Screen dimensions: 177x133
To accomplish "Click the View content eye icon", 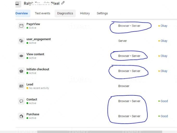I will pos(21,56).
